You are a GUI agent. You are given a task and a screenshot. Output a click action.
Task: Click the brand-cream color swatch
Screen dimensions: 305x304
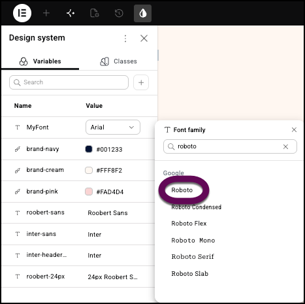point(89,170)
